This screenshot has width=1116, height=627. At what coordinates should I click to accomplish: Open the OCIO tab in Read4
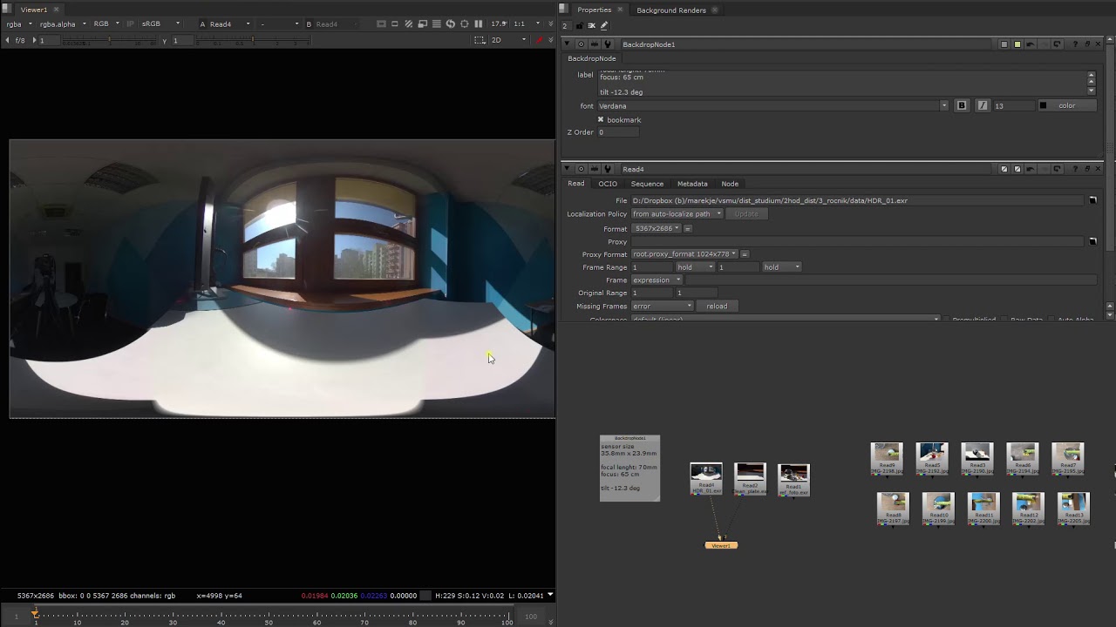pyautogui.click(x=608, y=184)
